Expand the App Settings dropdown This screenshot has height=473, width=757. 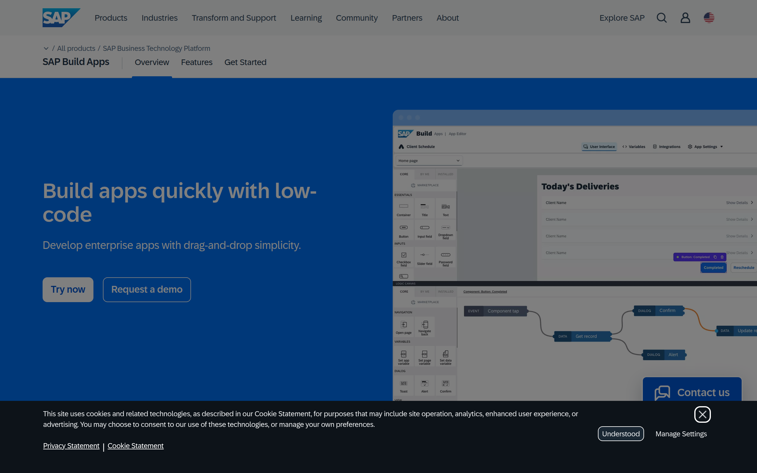pos(705,146)
